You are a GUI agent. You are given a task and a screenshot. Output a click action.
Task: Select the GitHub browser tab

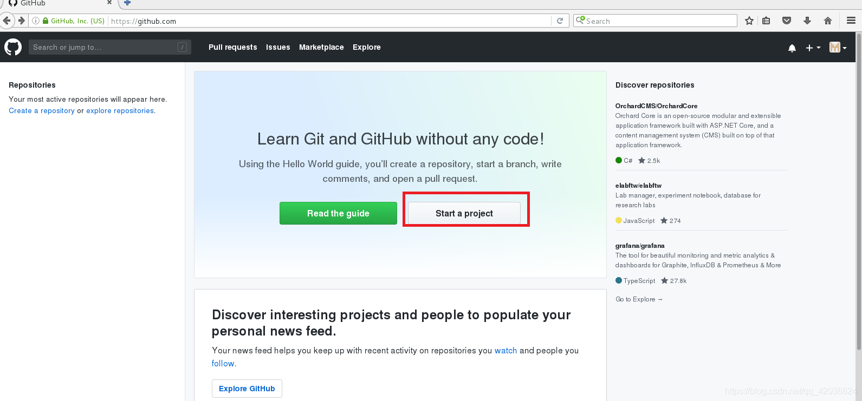pyautogui.click(x=60, y=3)
